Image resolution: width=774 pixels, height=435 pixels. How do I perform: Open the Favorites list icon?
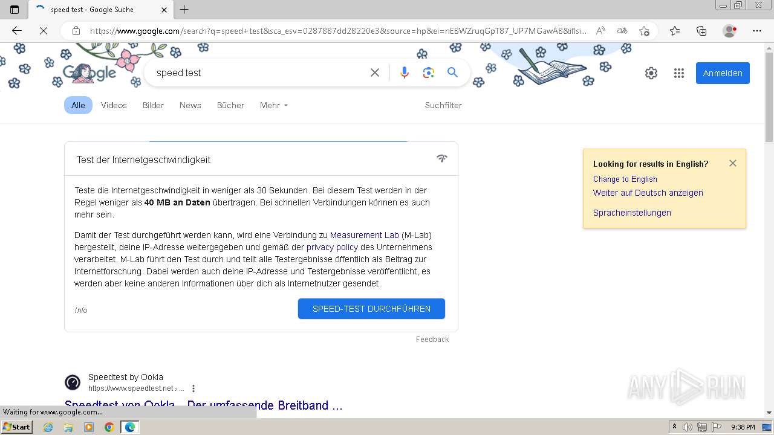point(675,31)
